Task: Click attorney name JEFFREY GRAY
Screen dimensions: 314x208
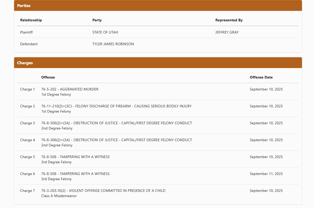Action: pos(227,32)
